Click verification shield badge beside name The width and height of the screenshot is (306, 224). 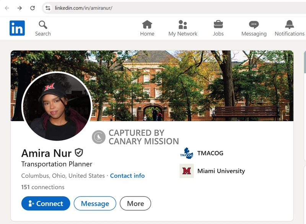[79, 153]
